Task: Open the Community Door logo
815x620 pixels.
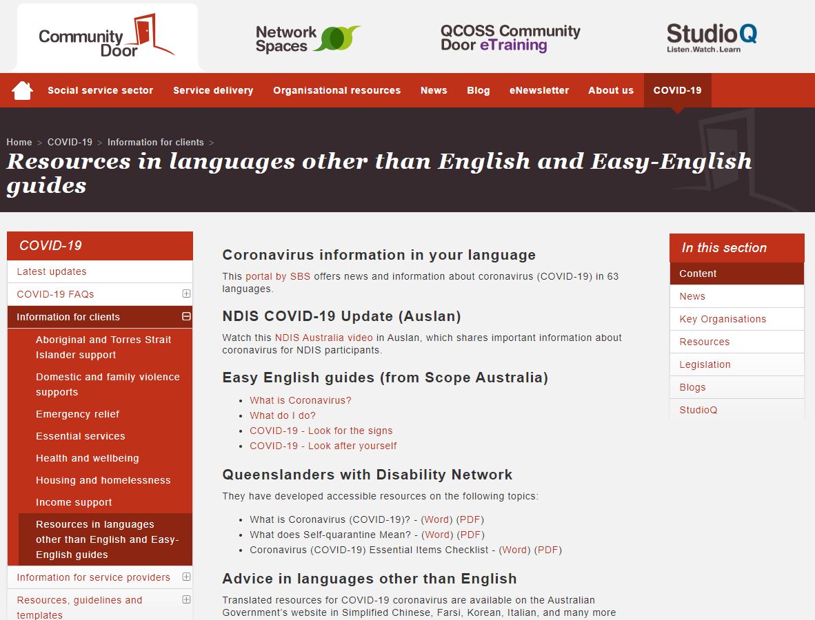Action: pos(107,36)
